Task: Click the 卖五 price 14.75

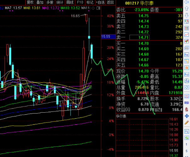Action: point(143,16)
